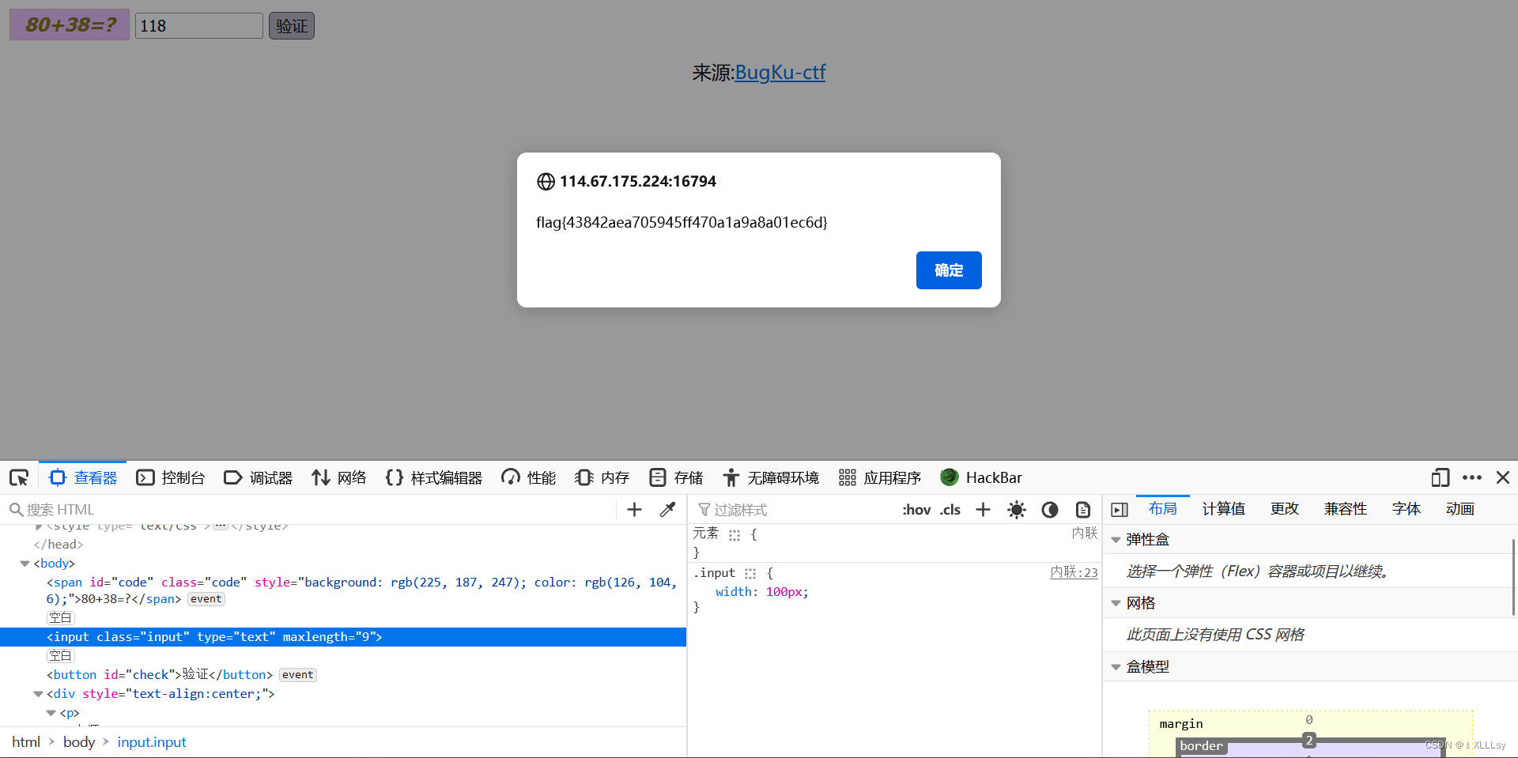Open the BugKu-ctf source link

click(x=780, y=73)
